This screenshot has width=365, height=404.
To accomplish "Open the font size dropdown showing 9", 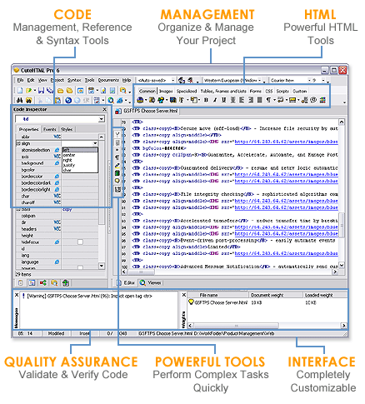I will point(323,80).
